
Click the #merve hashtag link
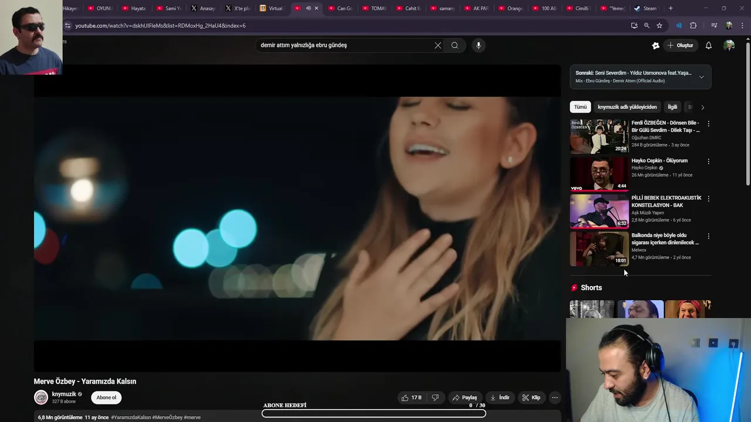click(x=192, y=417)
